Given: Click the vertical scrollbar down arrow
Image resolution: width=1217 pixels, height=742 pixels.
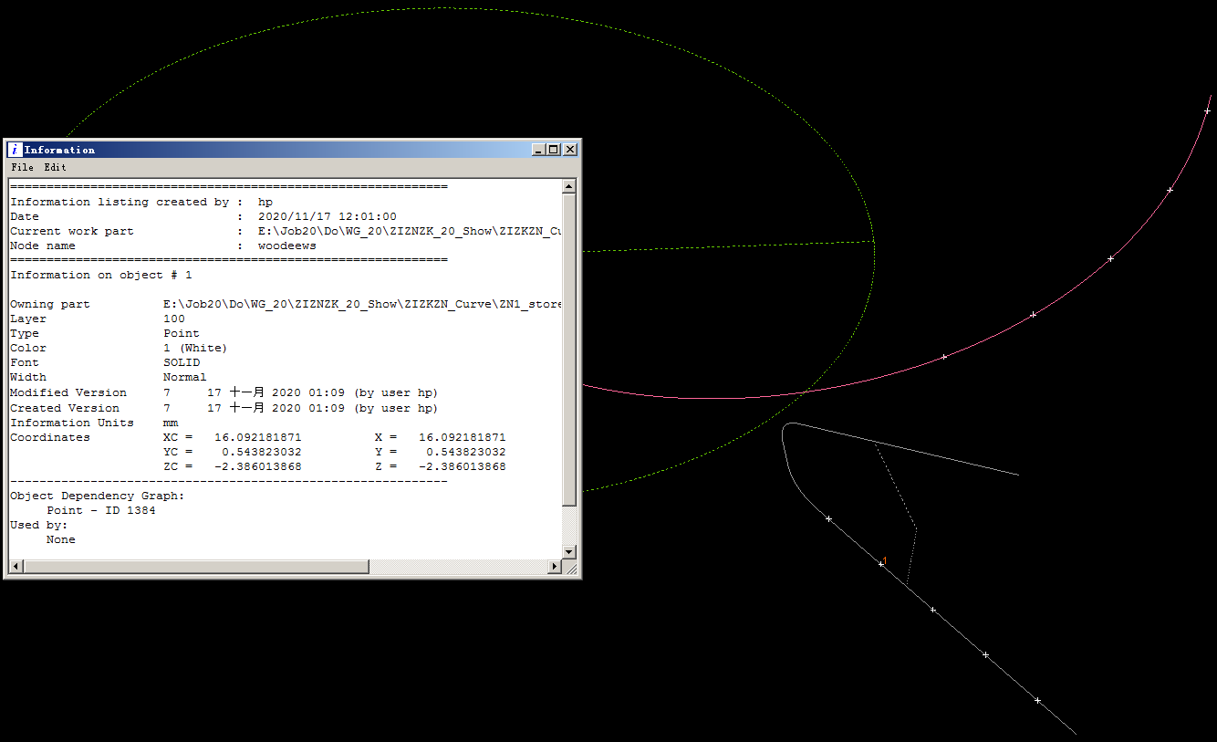Looking at the screenshot, I should coord(569,551).
